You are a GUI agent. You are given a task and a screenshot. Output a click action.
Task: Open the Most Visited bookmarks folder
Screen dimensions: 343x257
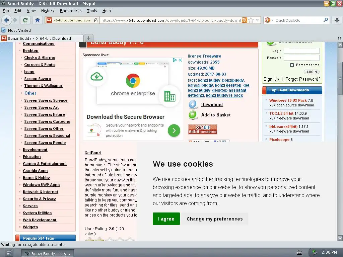point(16,30)
